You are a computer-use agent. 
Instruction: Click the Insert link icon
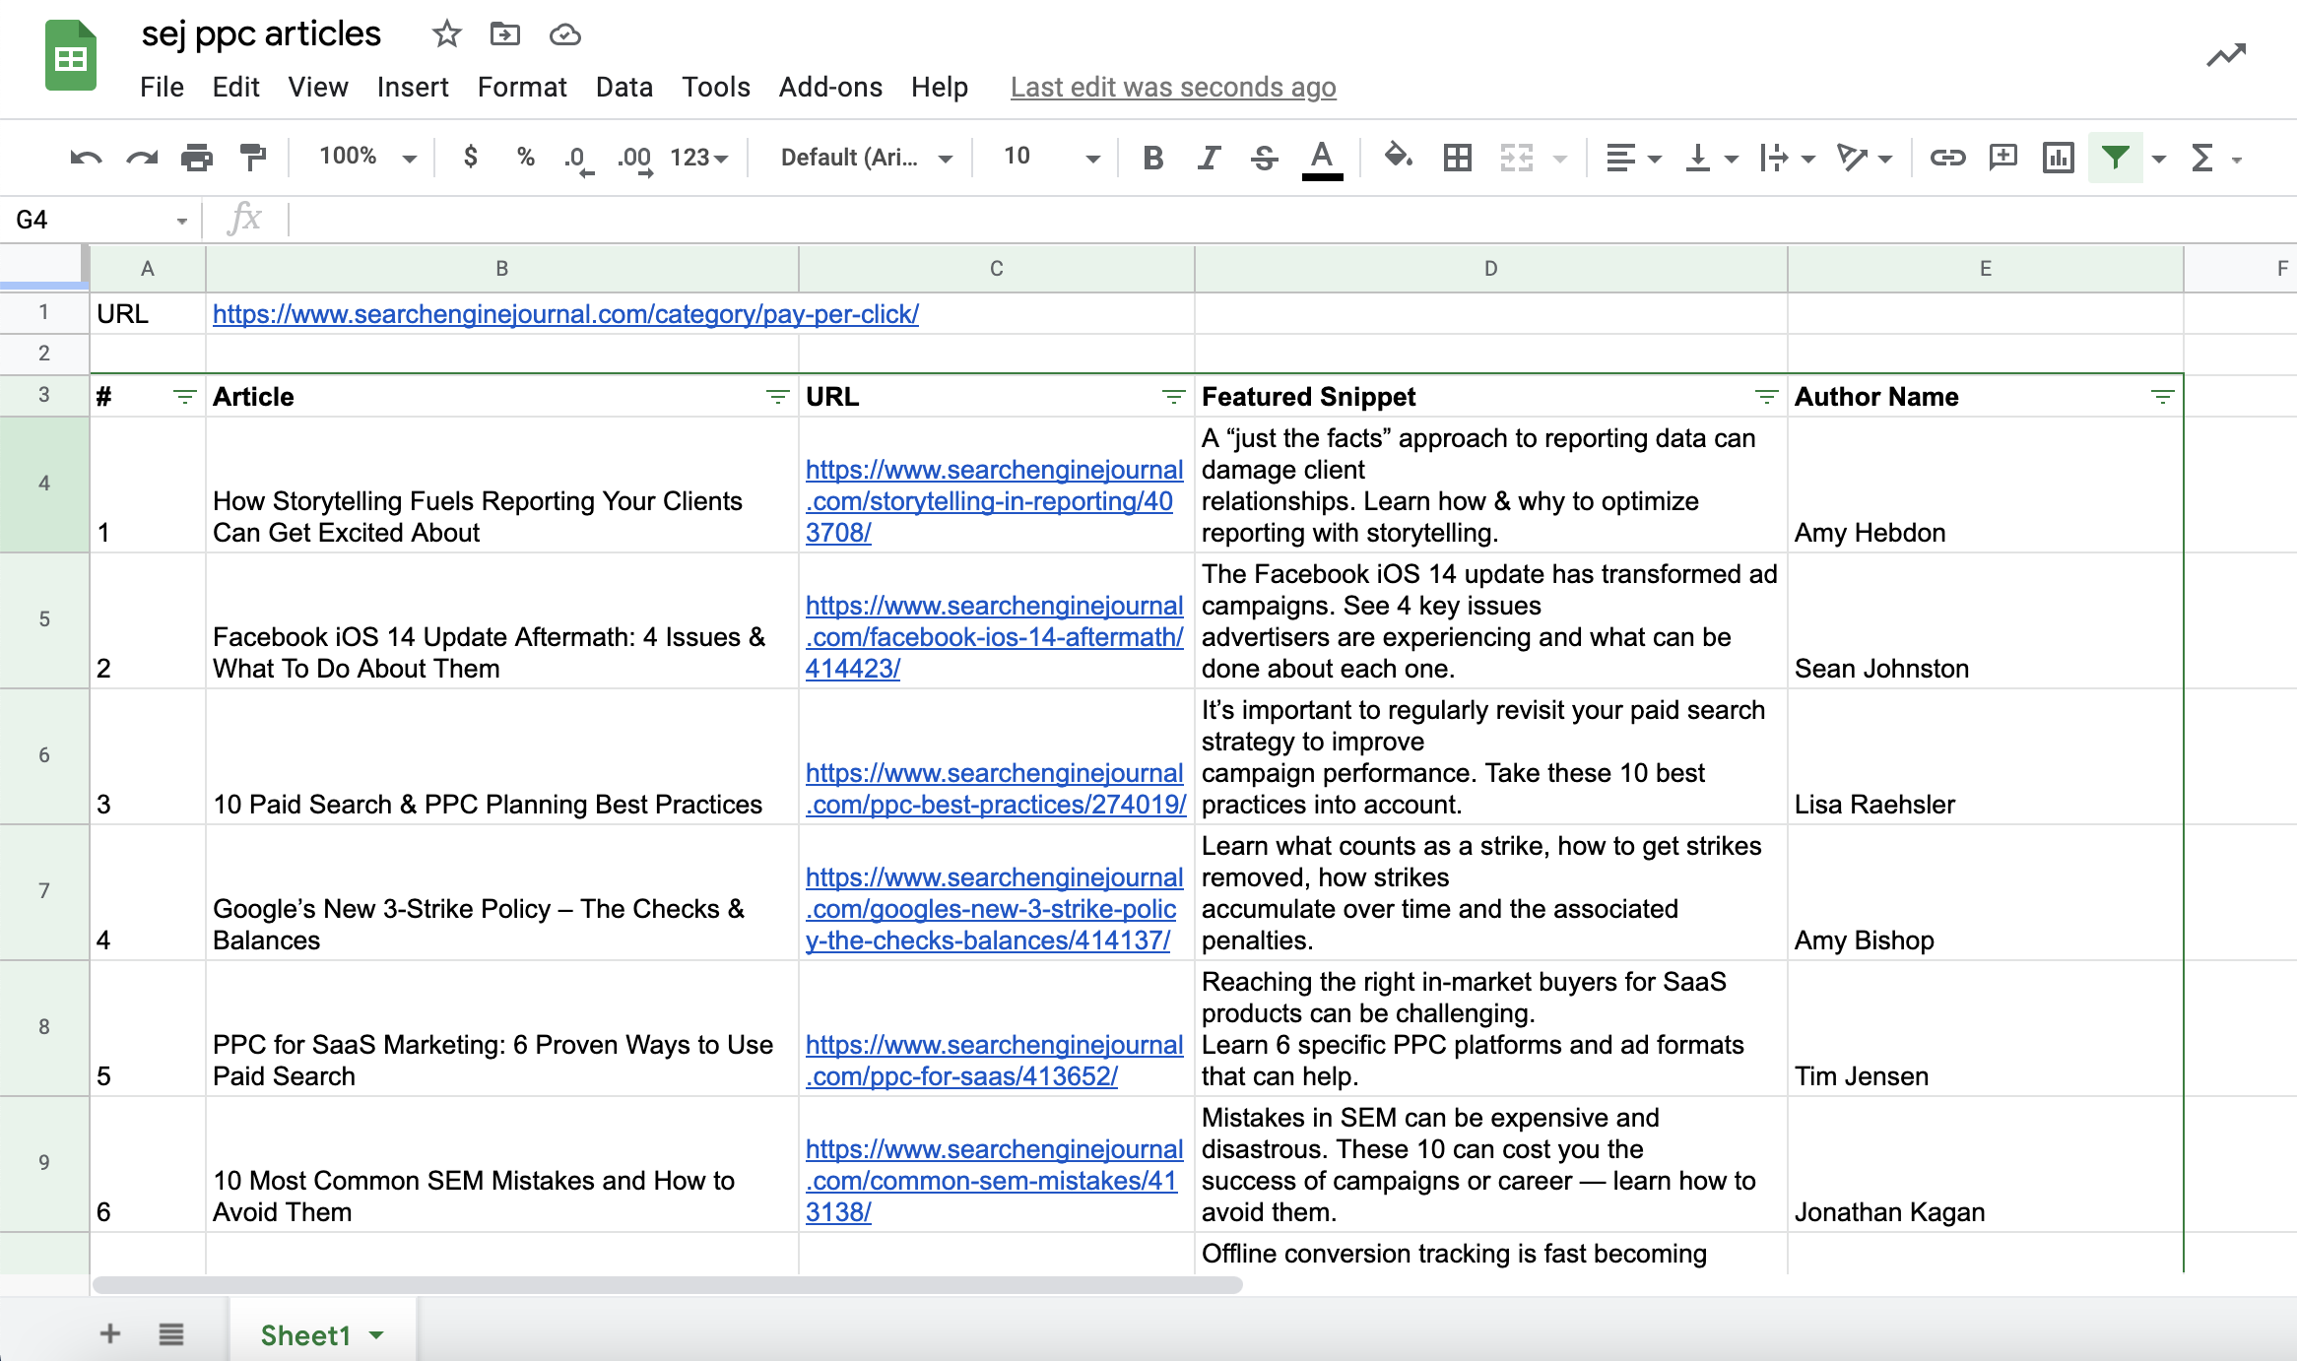point(1947,158)
